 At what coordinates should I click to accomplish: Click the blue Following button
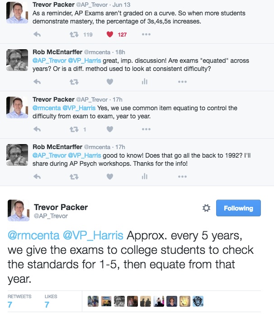pyautogui.click(x=238, y=208)
